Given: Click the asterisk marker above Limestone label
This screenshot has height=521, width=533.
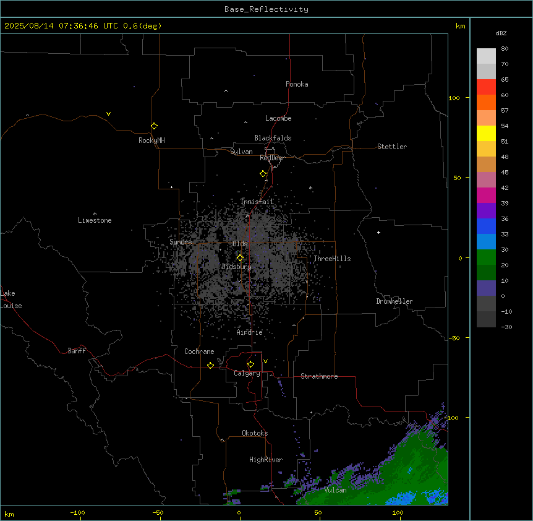Looking at the screenshot, I should (95, 214).
